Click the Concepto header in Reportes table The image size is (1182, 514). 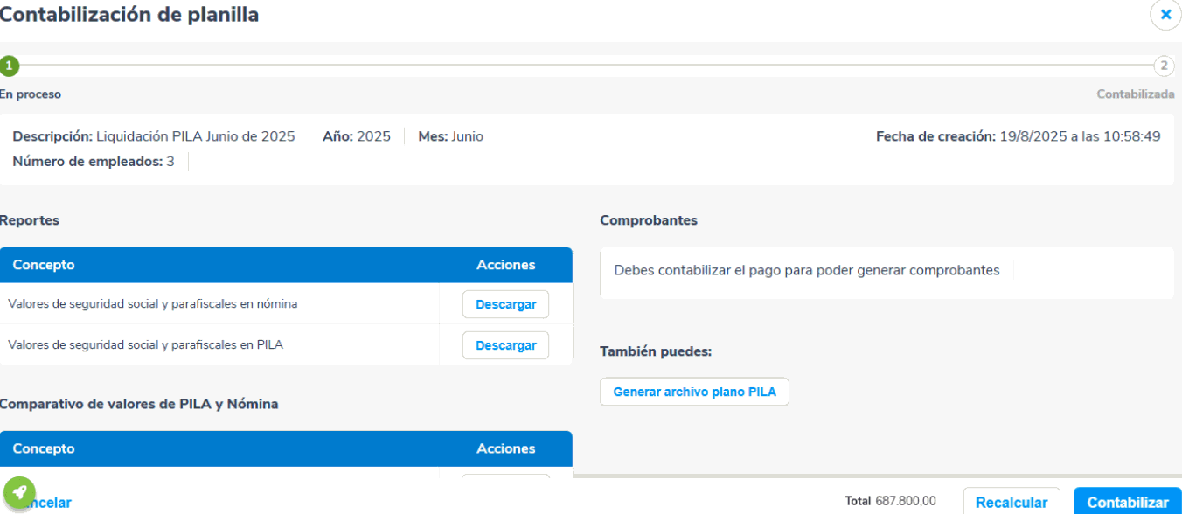(x=44, y=265)
